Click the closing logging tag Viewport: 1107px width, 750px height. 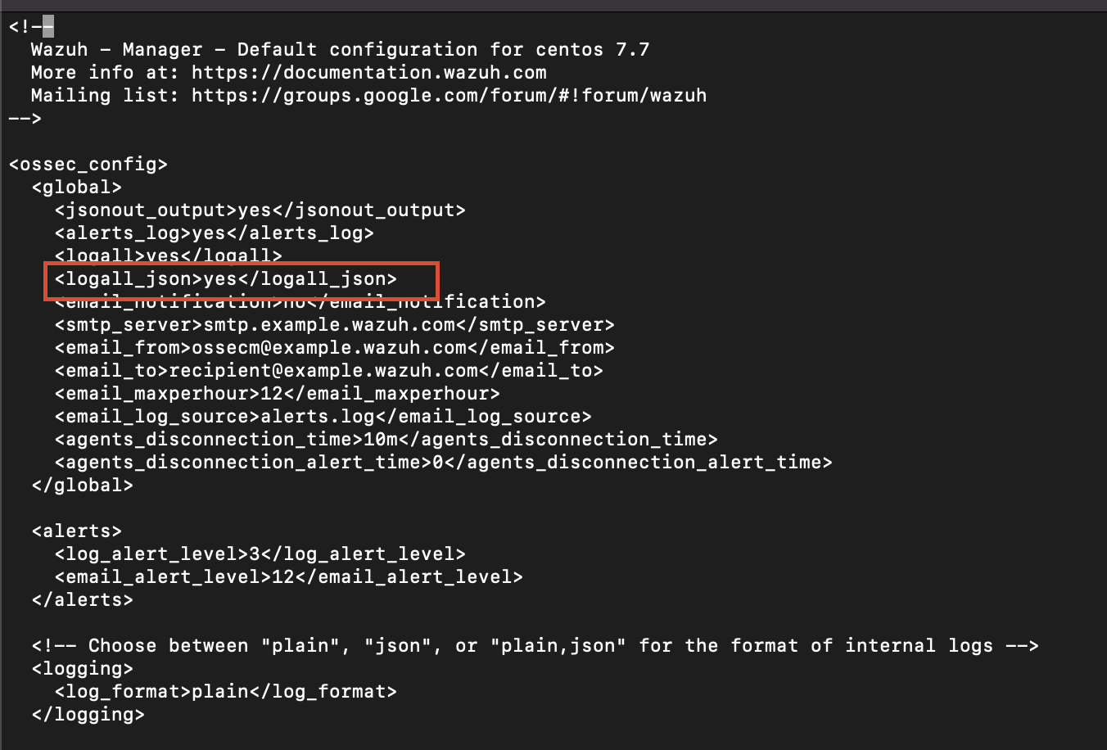tap(88, 715)
